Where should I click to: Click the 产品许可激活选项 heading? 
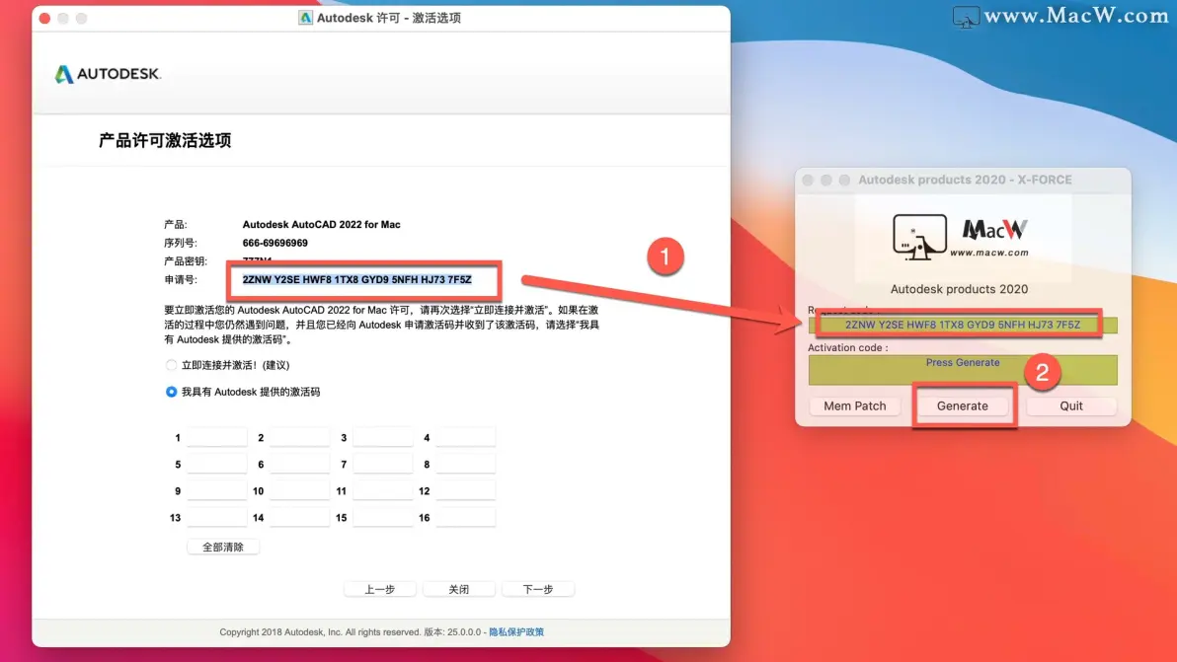[x=165, y=140]
